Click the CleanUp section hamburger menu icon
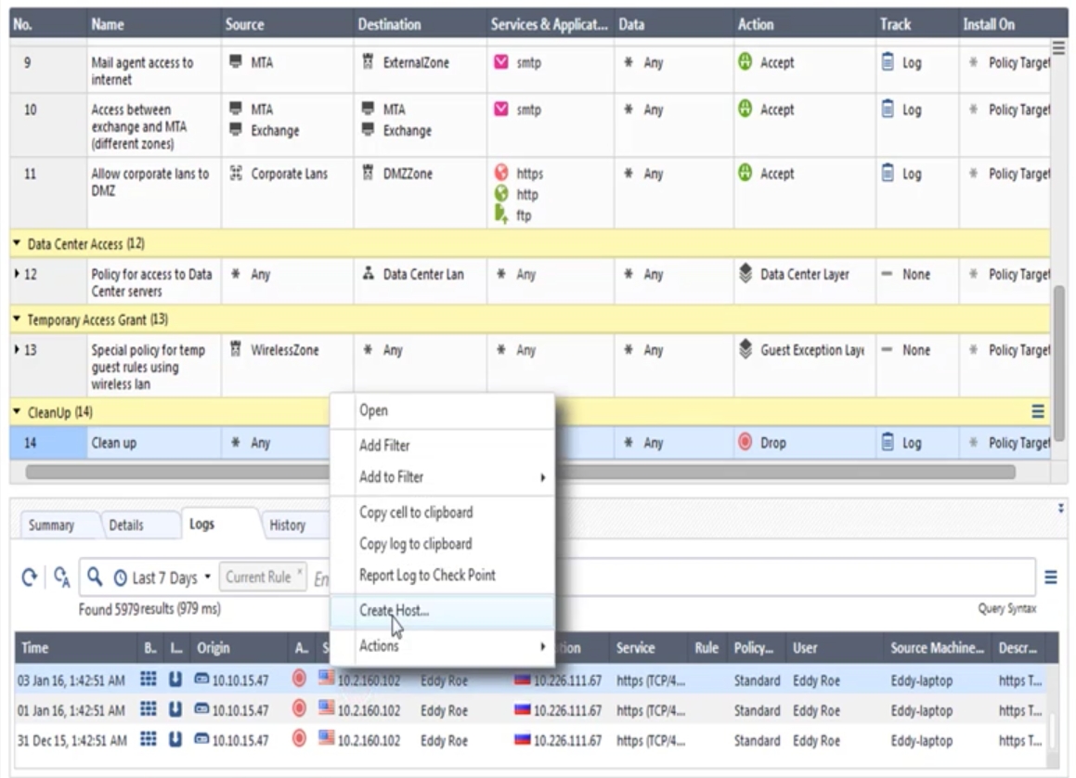This screenshot has height=778, width=1076. (x=1039, y=410)
